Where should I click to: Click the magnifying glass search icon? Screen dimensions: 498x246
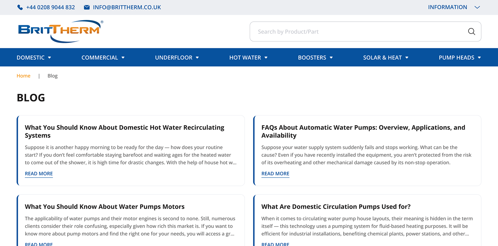[x=471, y=32]
